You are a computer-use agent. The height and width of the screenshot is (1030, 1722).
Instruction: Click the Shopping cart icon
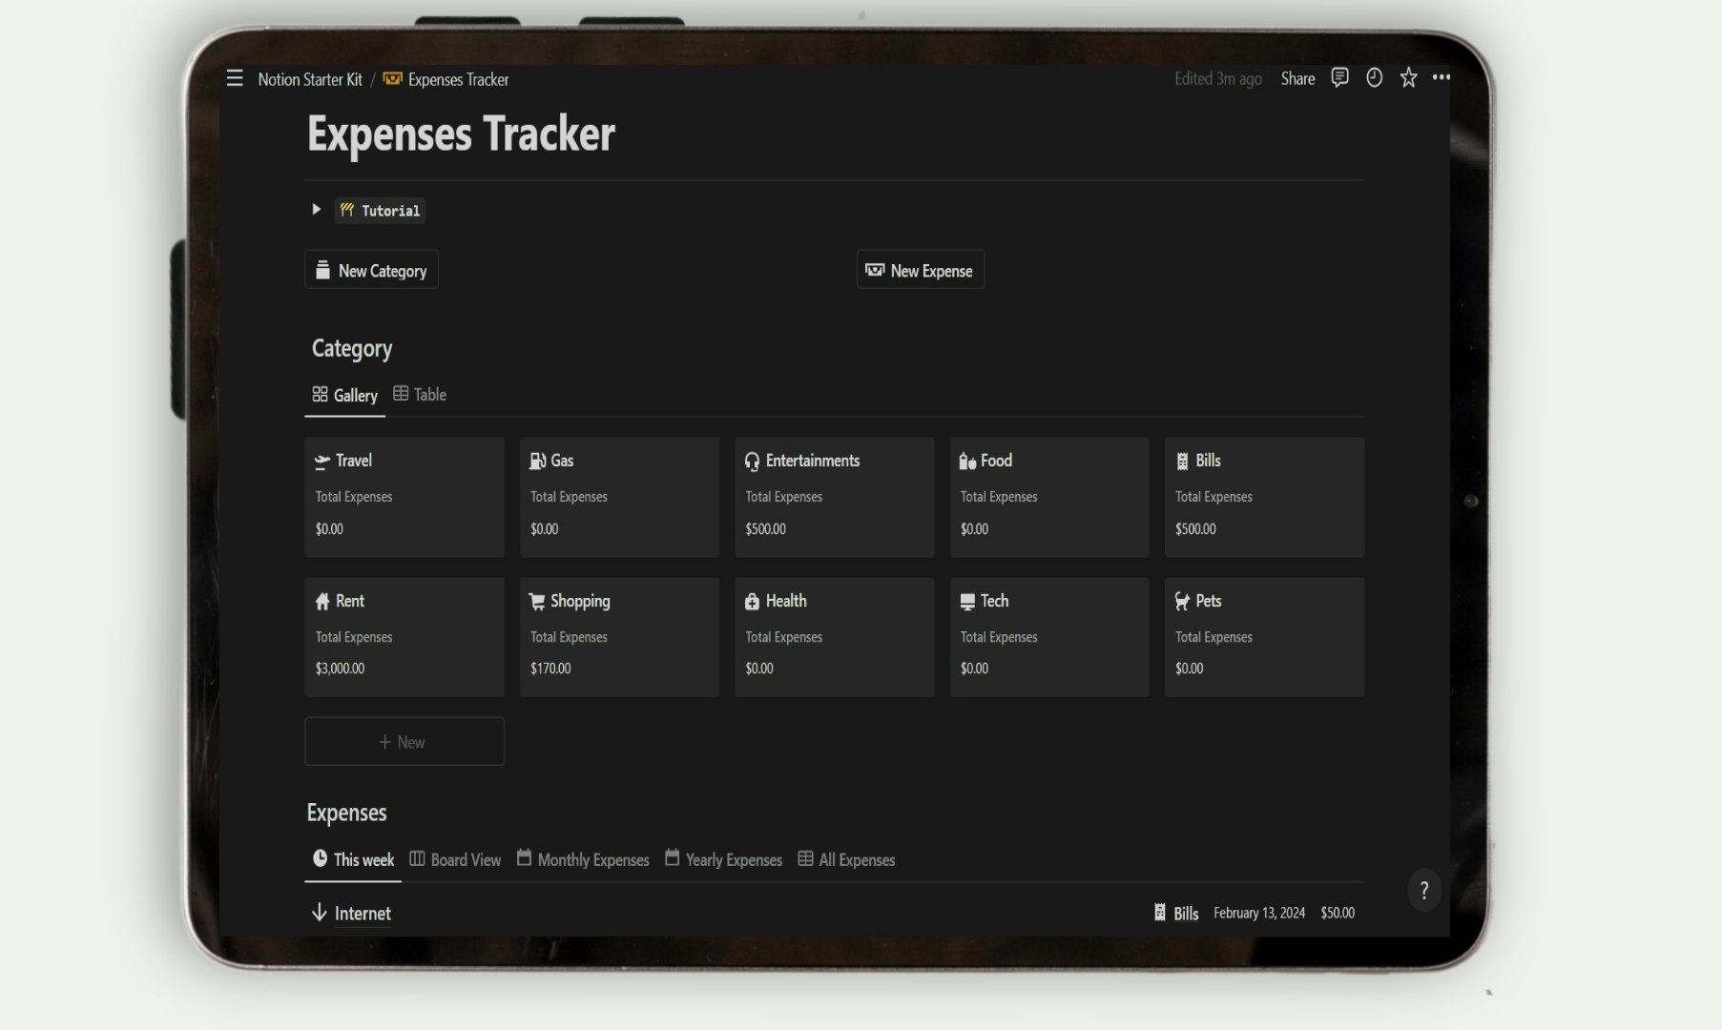click(x=537, y=602)
